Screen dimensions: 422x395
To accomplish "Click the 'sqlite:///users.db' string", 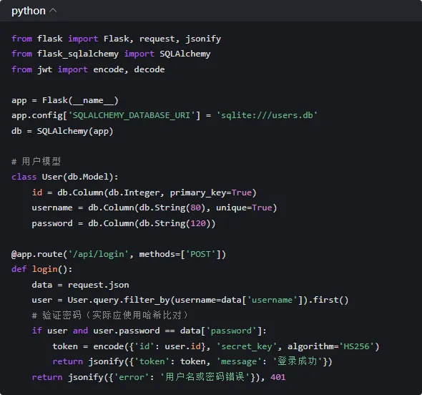I will (x=267, y=115).
